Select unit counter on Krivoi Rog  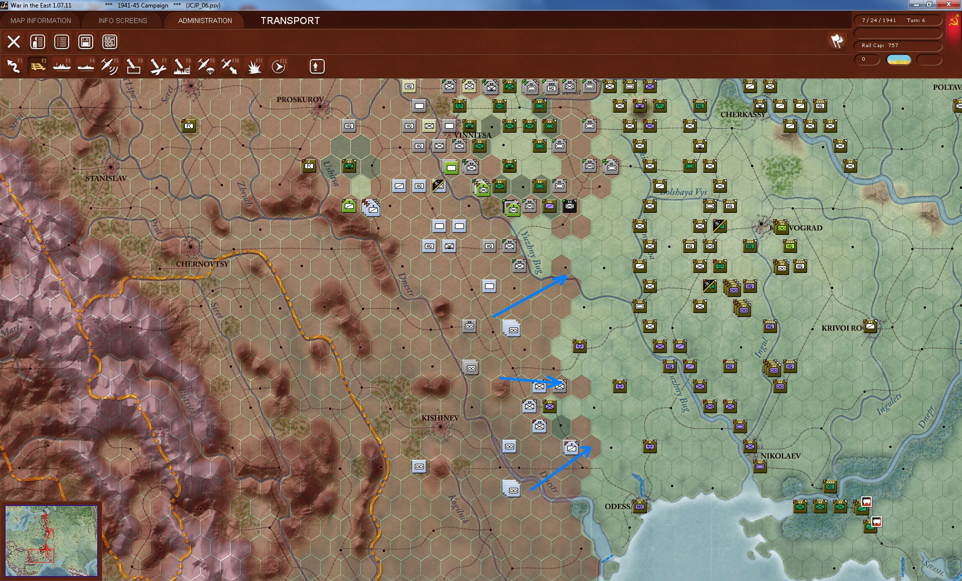coord(870,326)
